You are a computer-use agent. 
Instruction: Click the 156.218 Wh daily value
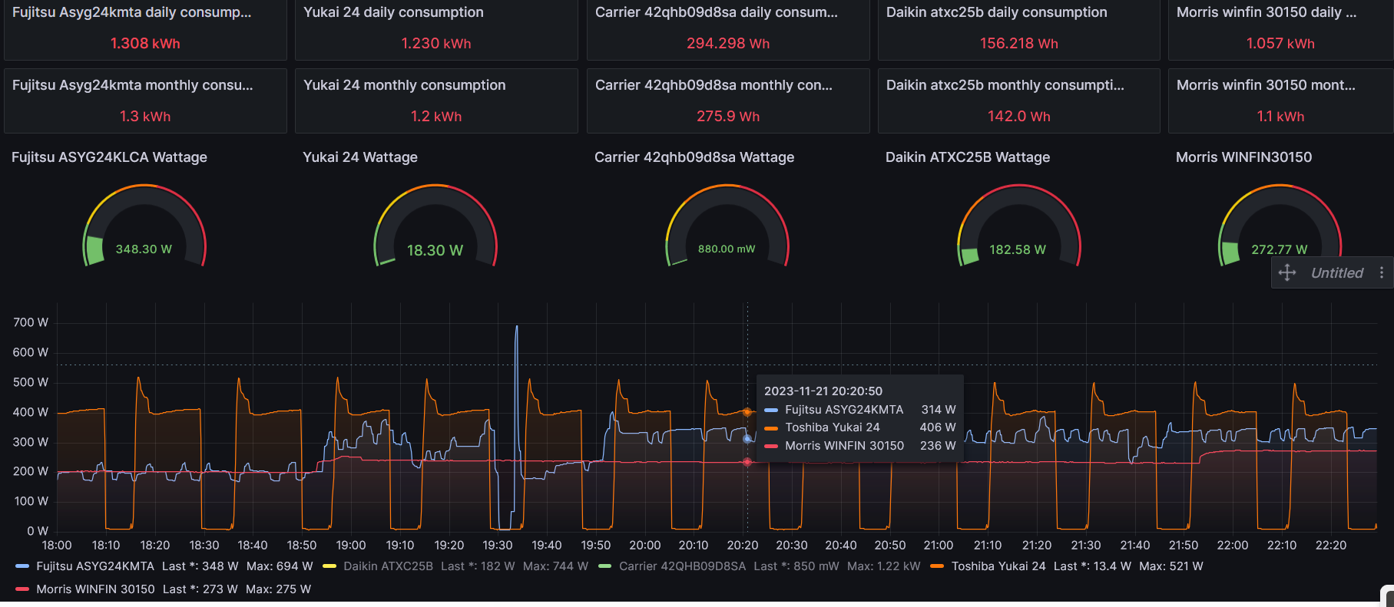(x=1019, y=44)
